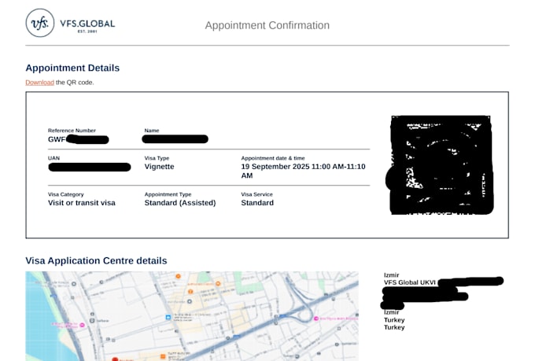Click the 19 September 2025 appointment time
This screenshot has height=361, width=535.
pyautogui.click(x=304, y=171)
